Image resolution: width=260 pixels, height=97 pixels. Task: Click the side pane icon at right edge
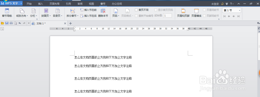click(259, 28)
